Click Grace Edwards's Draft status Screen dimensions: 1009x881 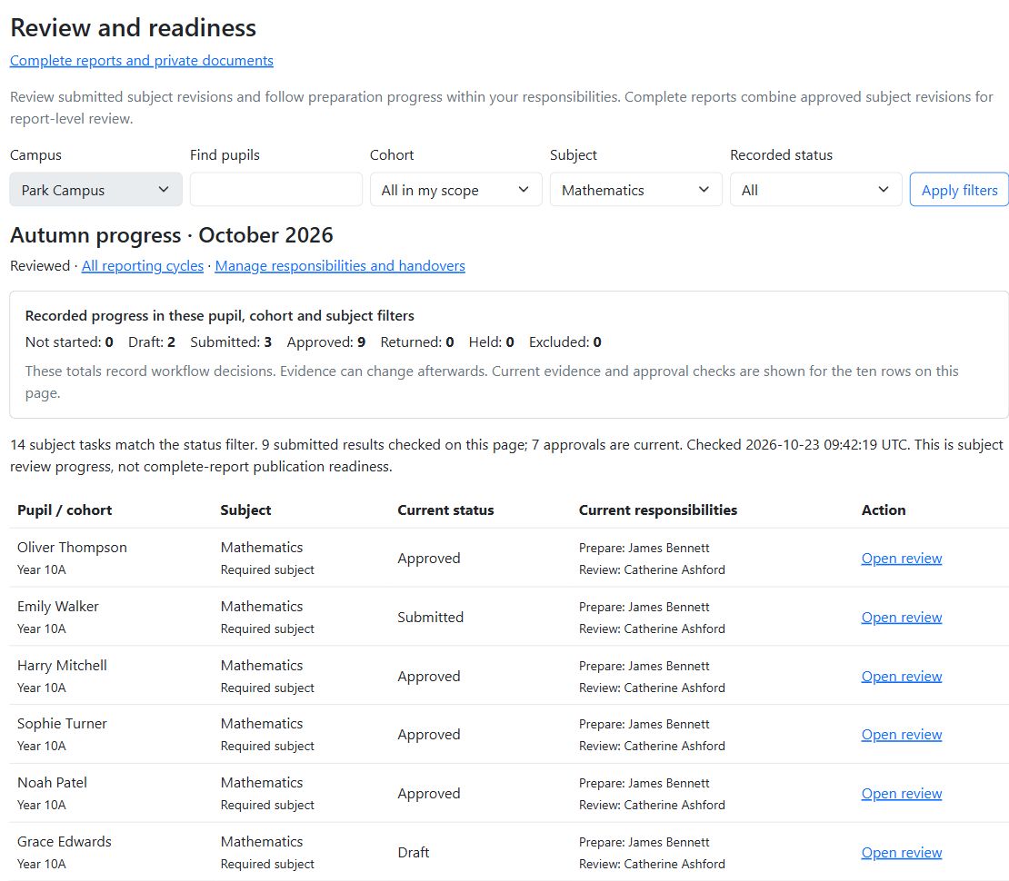pyautogui.click(x=413, y=853)
